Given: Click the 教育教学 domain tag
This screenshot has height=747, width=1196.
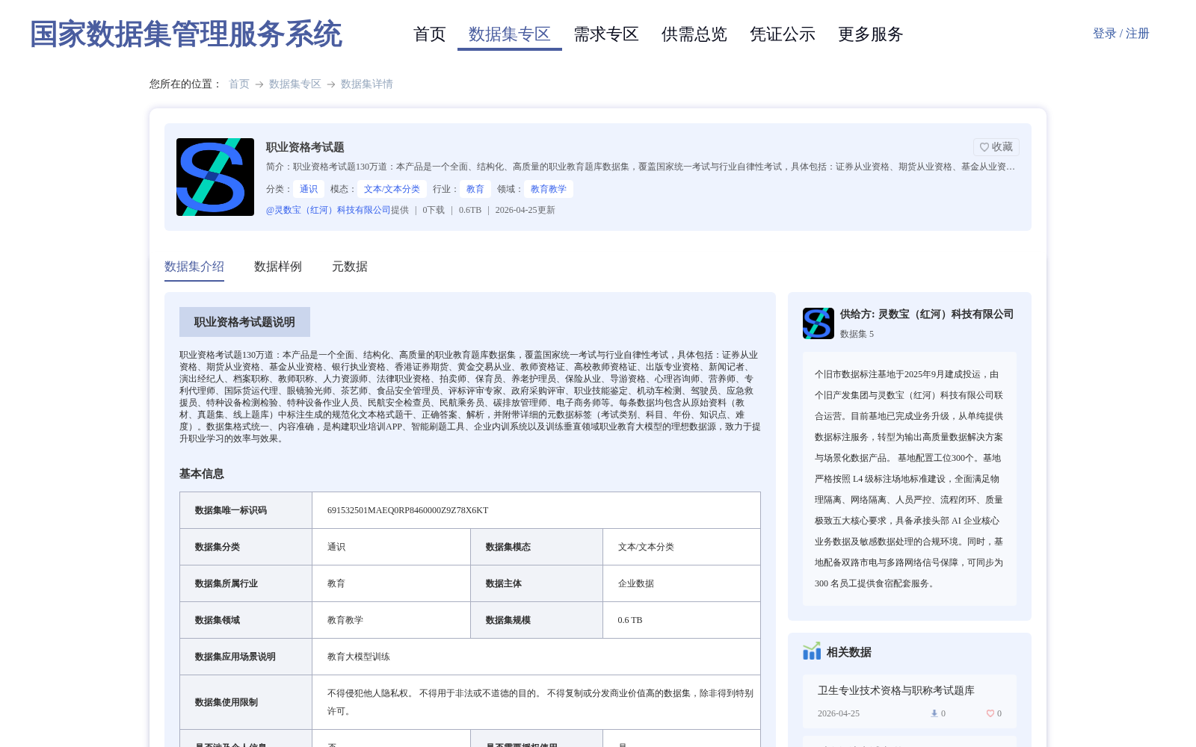Looking at the screenshot, I should pyautogui.click(x=549, y=189).
